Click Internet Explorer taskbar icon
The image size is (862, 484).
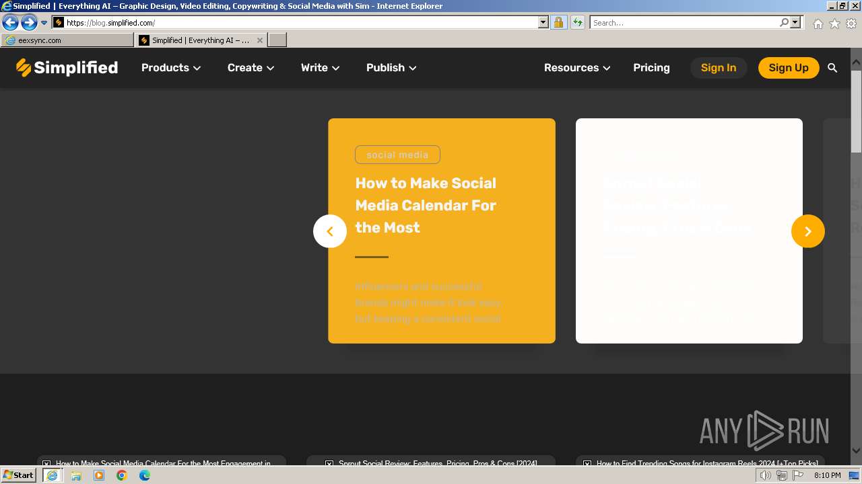click(x=52, y=475)
